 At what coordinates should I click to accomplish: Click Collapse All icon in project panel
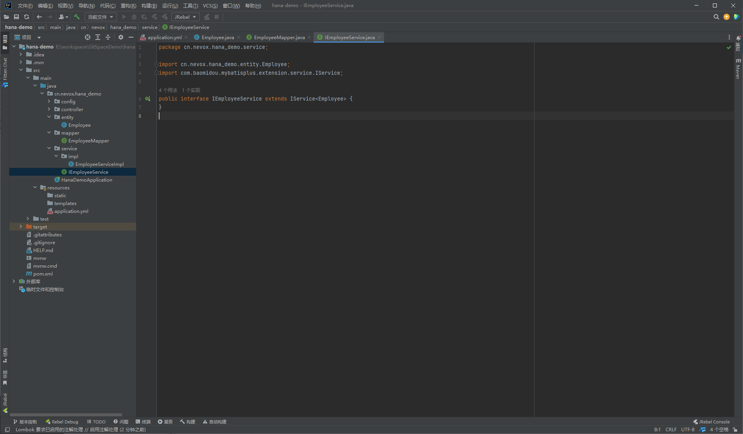108,37
